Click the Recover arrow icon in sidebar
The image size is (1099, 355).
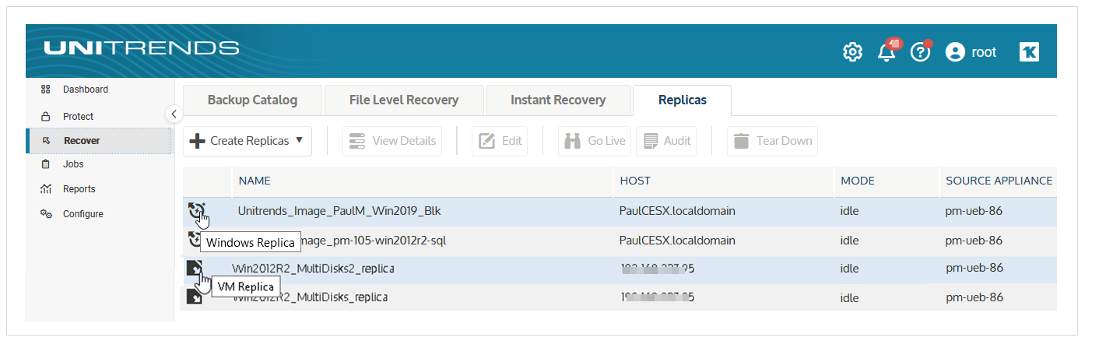pyautogui.click(x=47, y=141)
